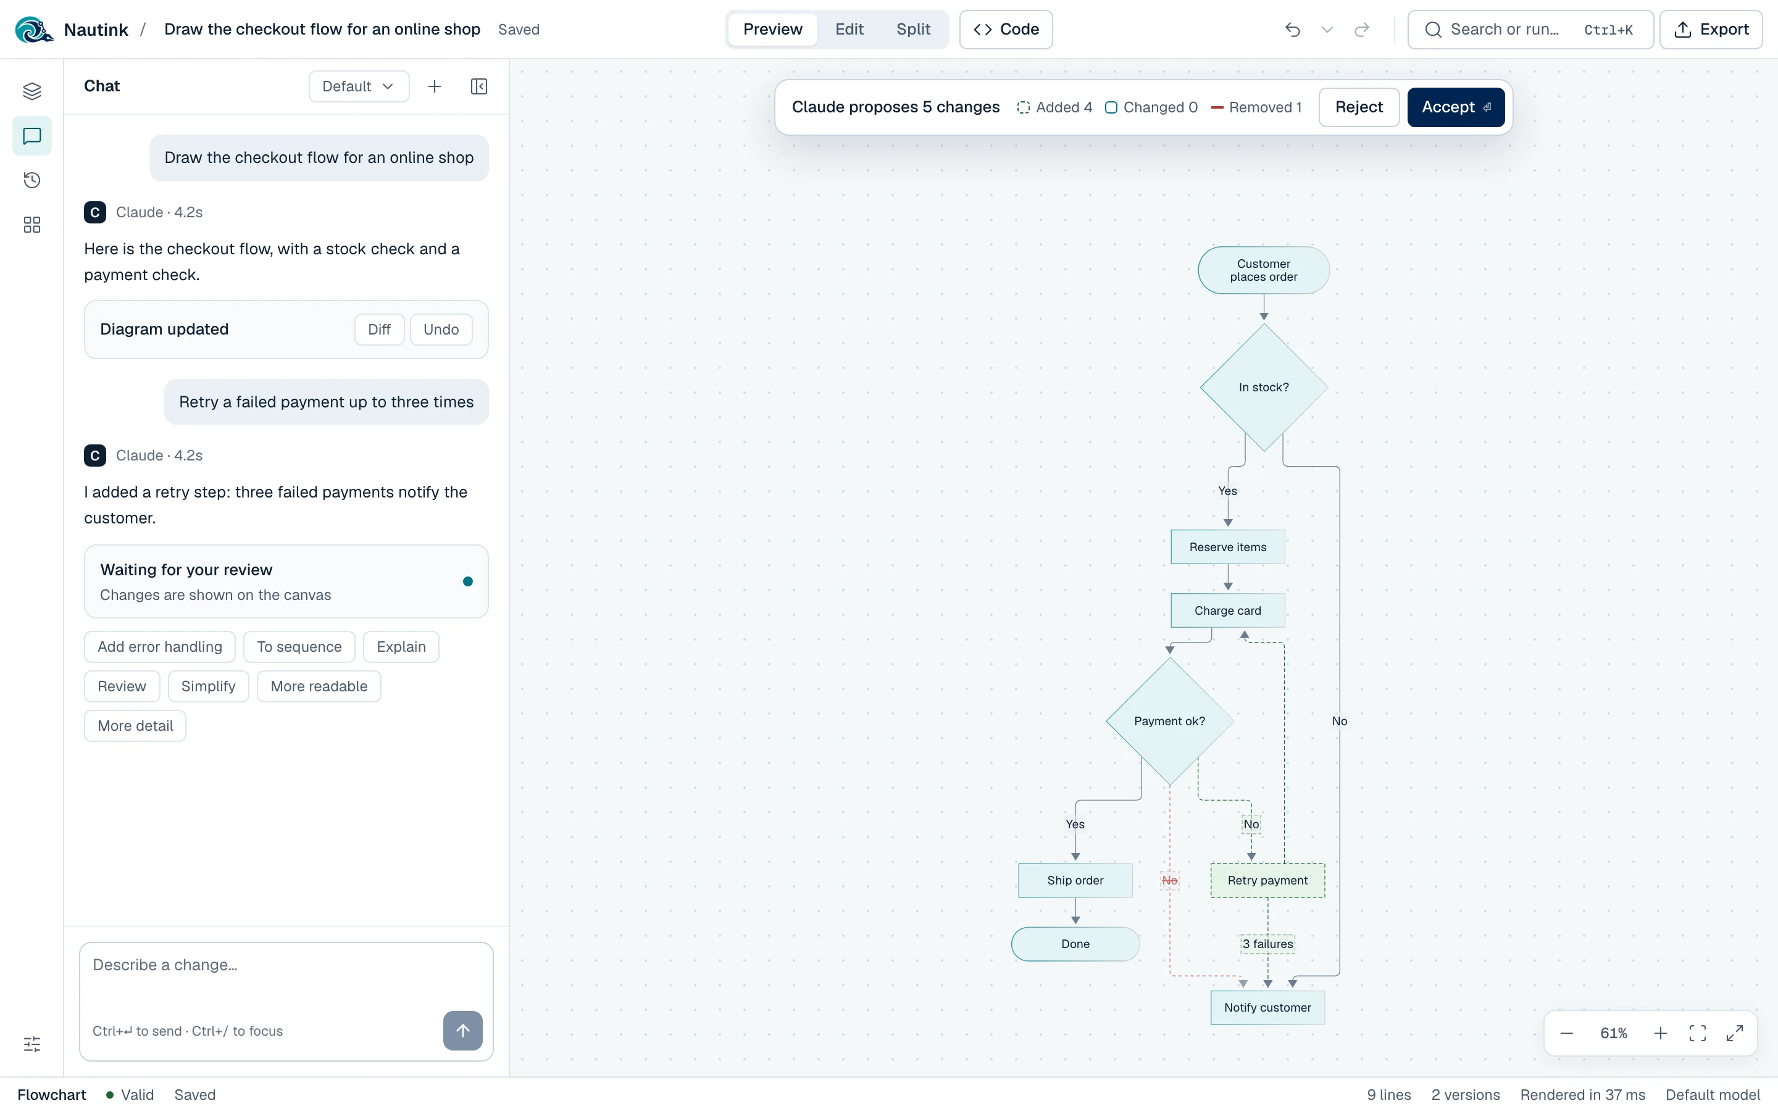Click the Export button

pos(1711,30)
